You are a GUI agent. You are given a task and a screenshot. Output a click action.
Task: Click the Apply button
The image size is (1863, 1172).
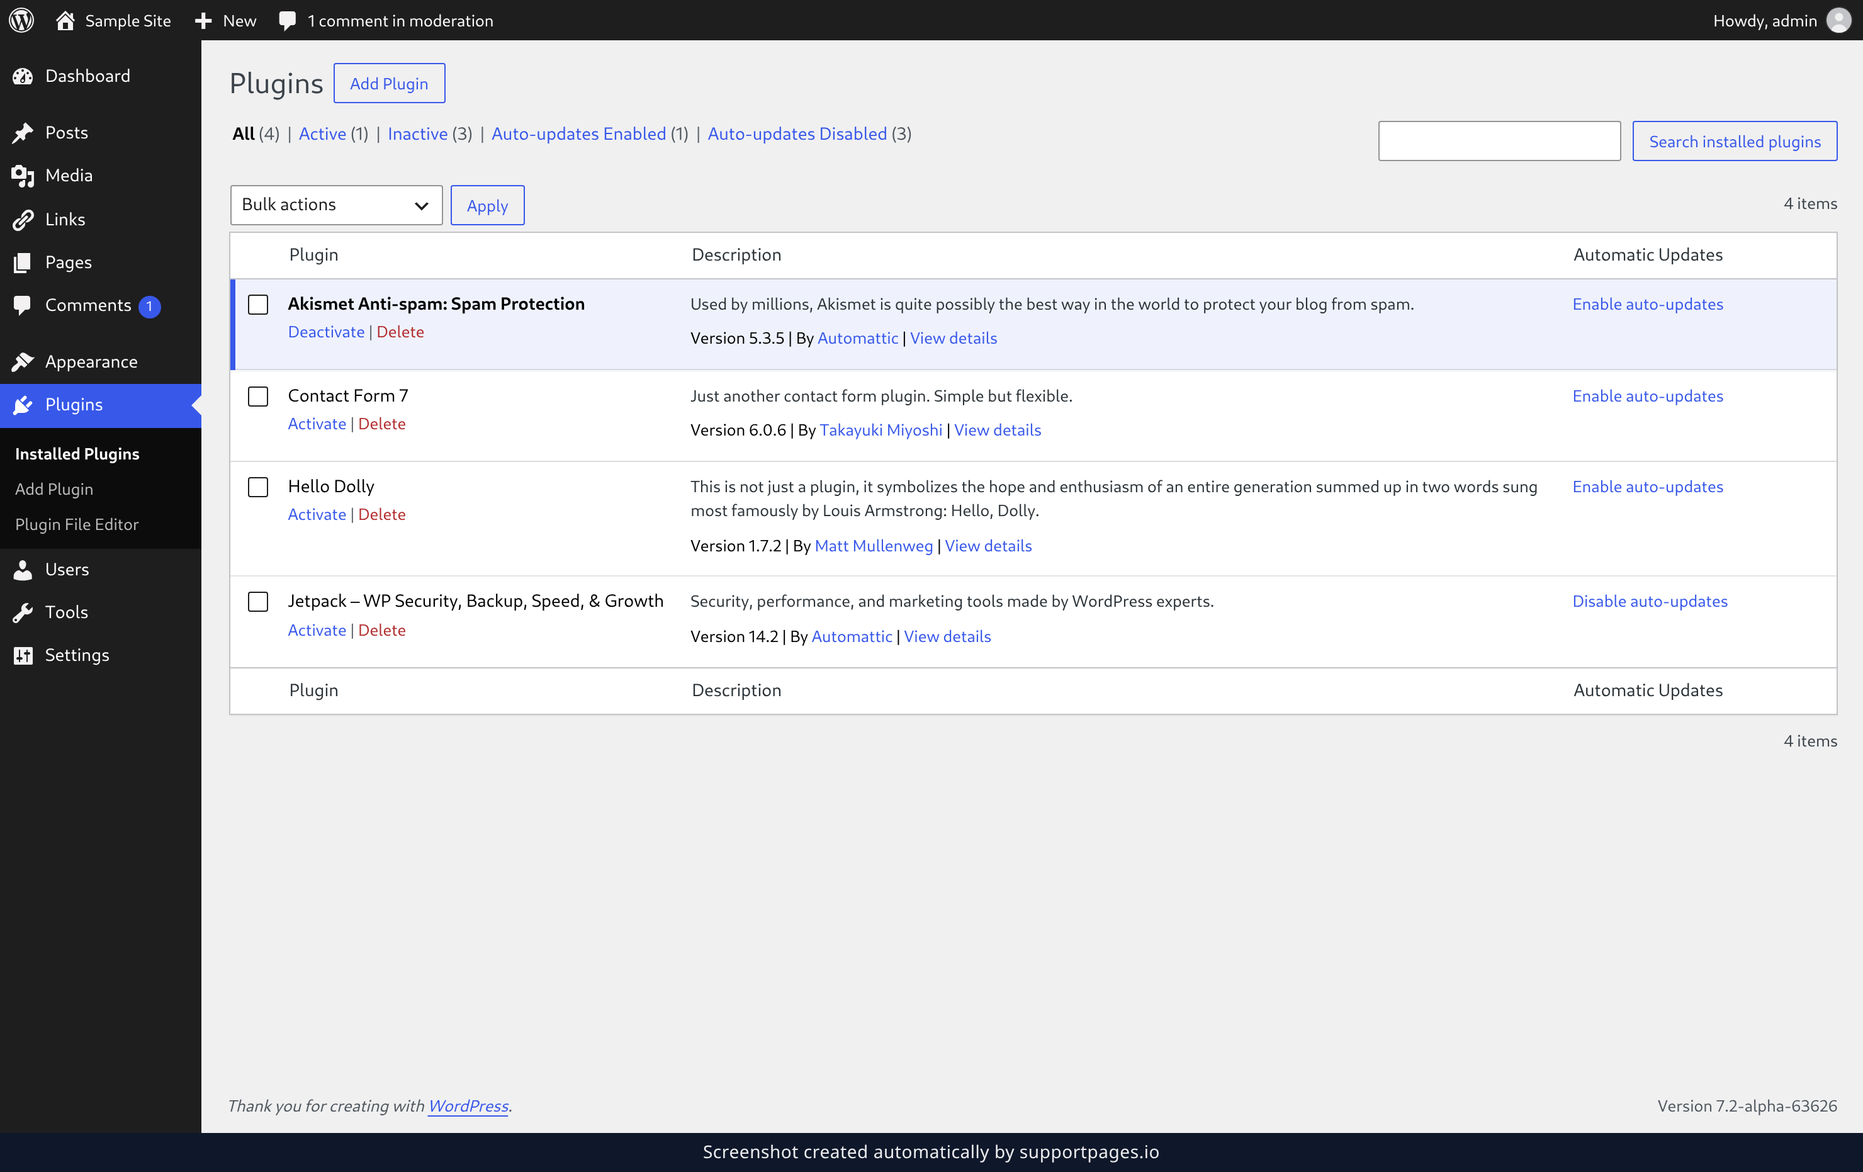pos(487,205)
